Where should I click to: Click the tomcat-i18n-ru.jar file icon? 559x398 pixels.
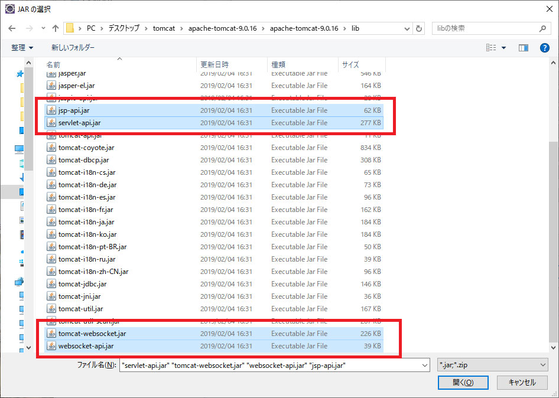click(51, 259)
